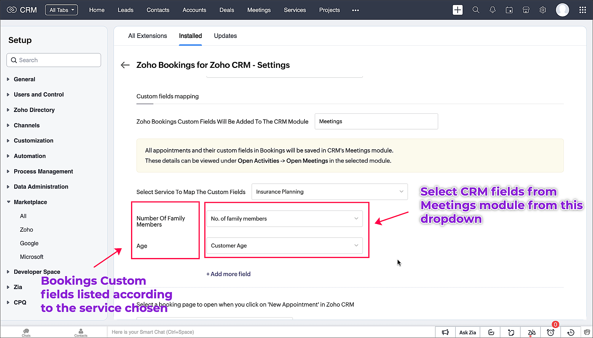This screenshot has width=593, height=338.
Task: Open the No. of family members dropdown
Action: [284, 219]
